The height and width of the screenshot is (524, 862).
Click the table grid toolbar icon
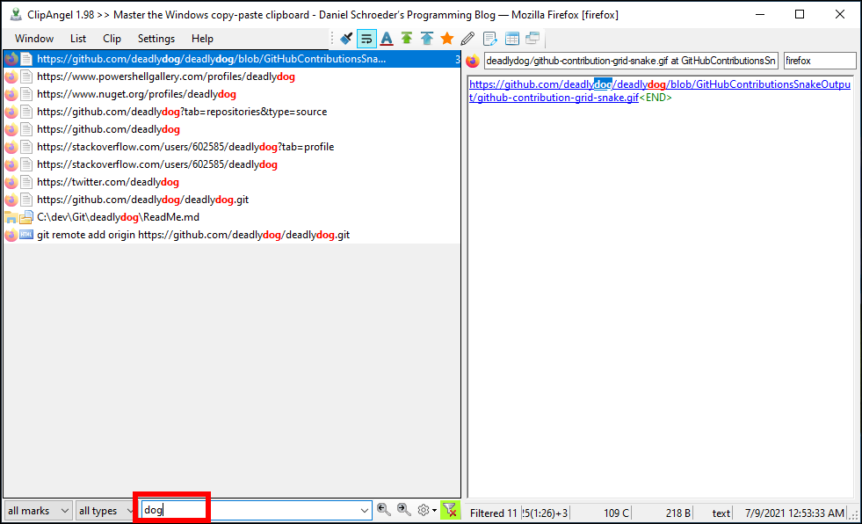pyautogui.click(x=511, y=39)
